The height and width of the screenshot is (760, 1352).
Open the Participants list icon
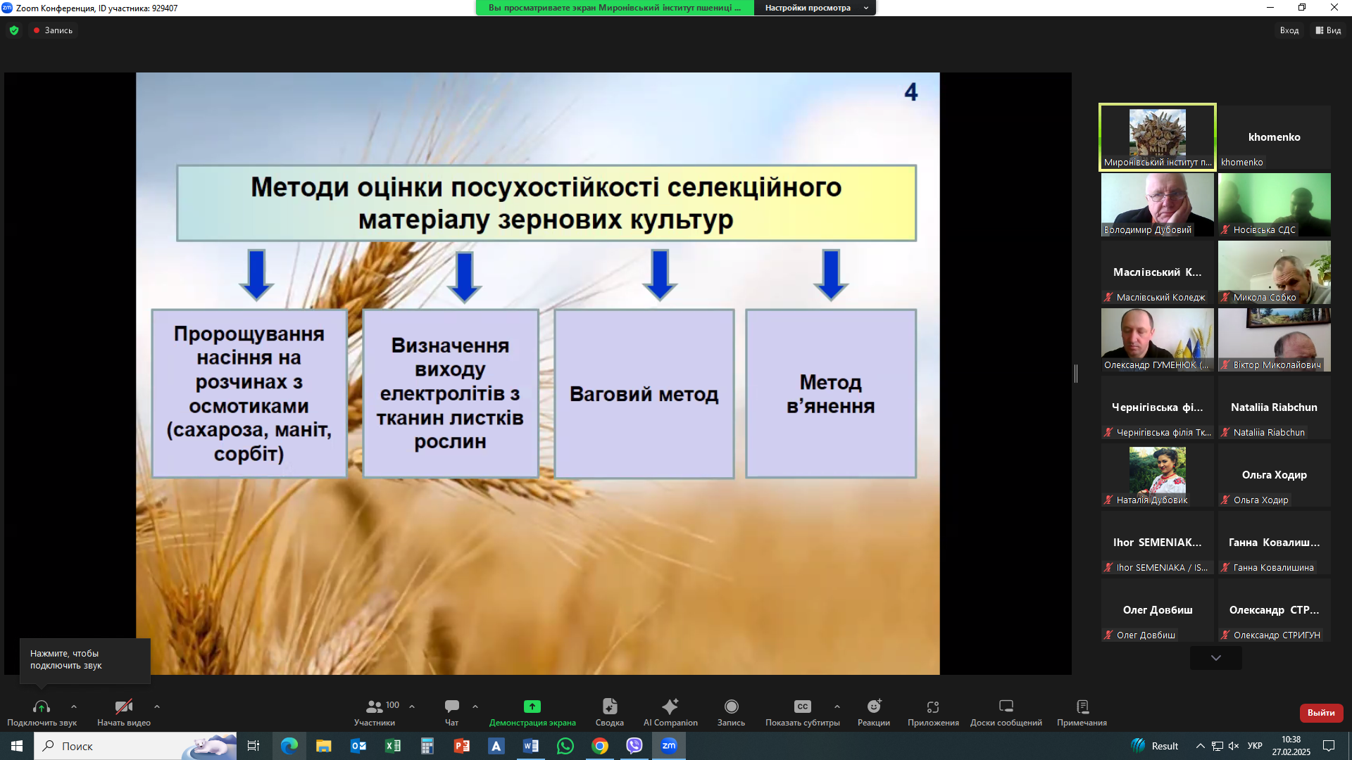[375, 707]
